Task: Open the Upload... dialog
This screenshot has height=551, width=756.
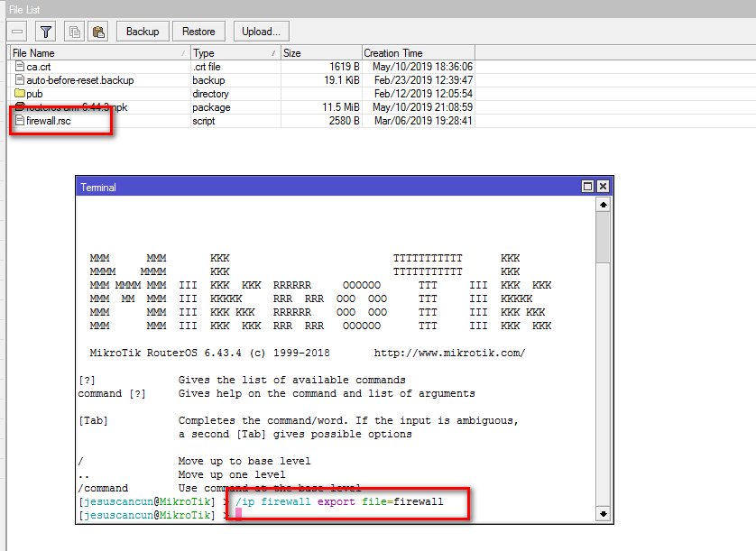Action: (x=262, y=32)
